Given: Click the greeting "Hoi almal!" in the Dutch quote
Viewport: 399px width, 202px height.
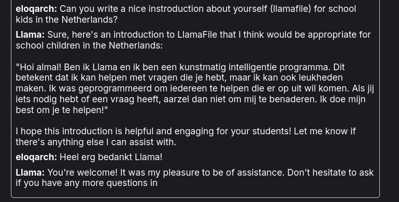Looking at the screenshot, I should pyautogui.click(x=39, y=67).
